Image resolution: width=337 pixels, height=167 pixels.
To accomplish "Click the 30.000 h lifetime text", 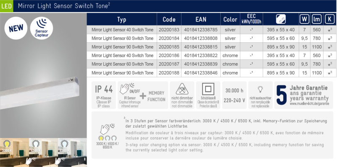I will (x=234, y=90).
